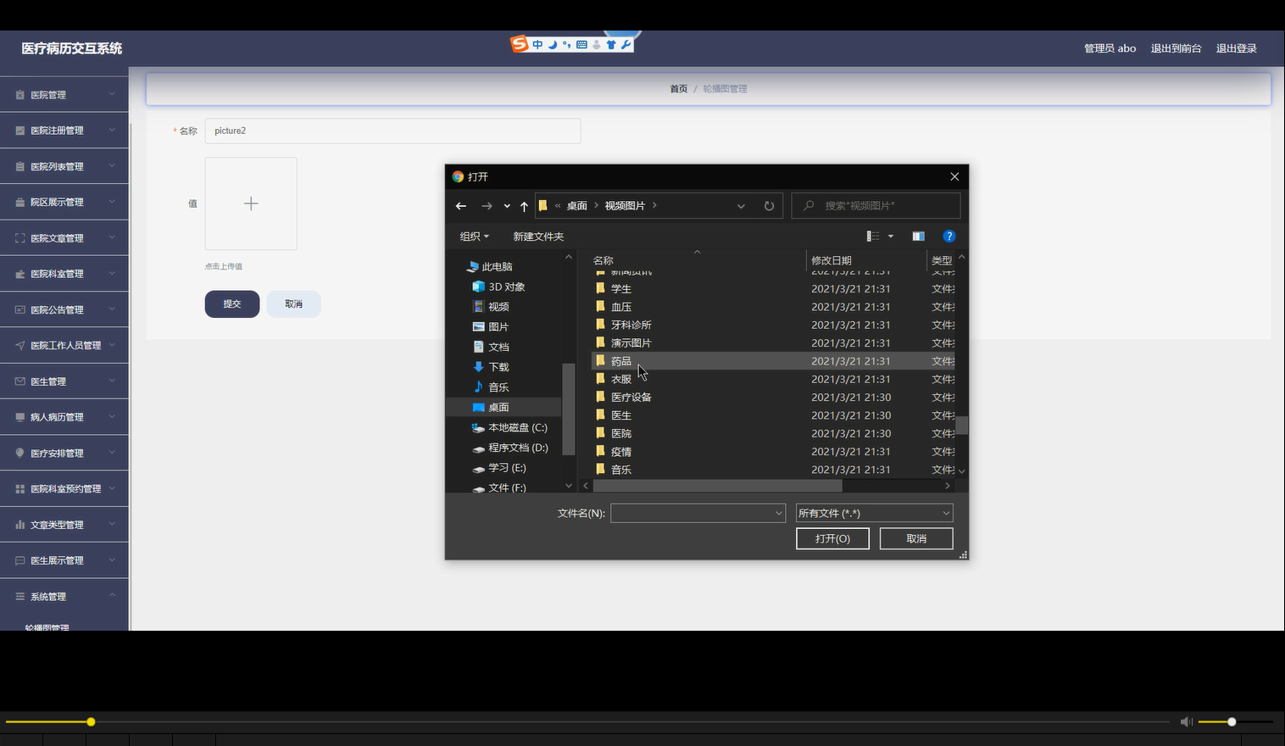Click the 医院科室预约管理 sidebar icon
This screenshot has width=1285, height=746.
pos(20,489)
